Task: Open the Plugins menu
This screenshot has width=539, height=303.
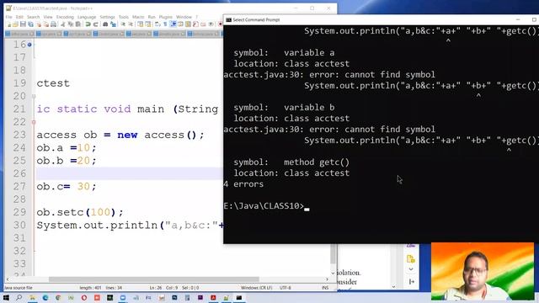Action: [165, 17]
